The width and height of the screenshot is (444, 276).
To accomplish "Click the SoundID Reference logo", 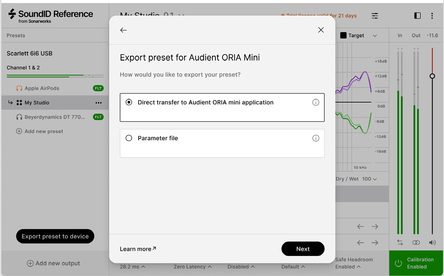I will point(51,16).
